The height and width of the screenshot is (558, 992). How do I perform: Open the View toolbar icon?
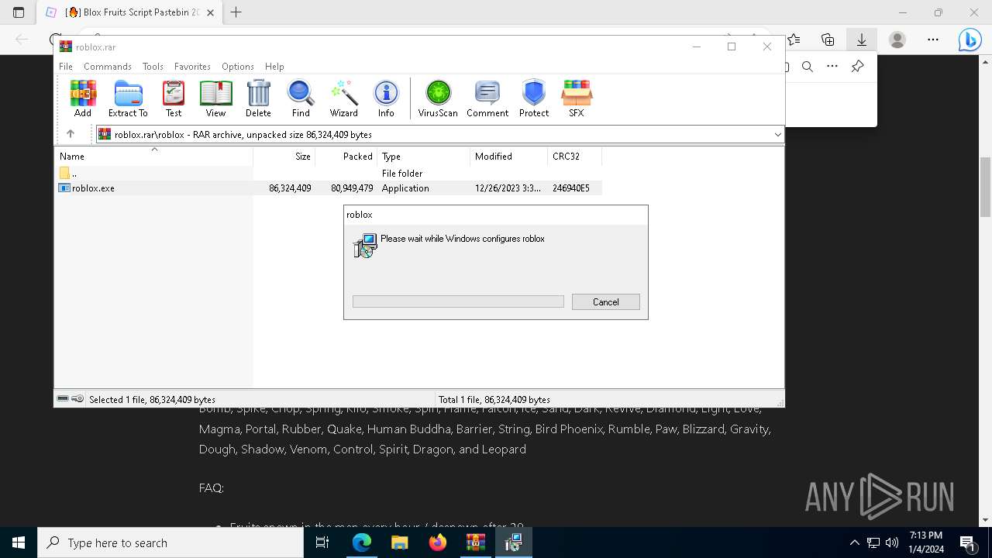(215, 98)
